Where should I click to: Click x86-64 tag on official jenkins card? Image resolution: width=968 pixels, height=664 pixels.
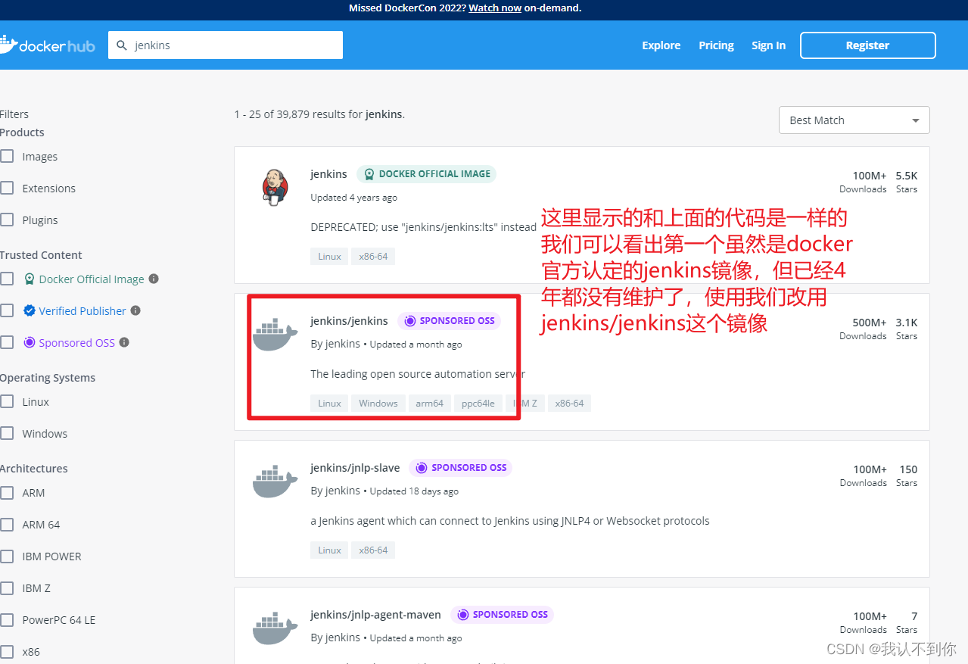click(373, 257)
